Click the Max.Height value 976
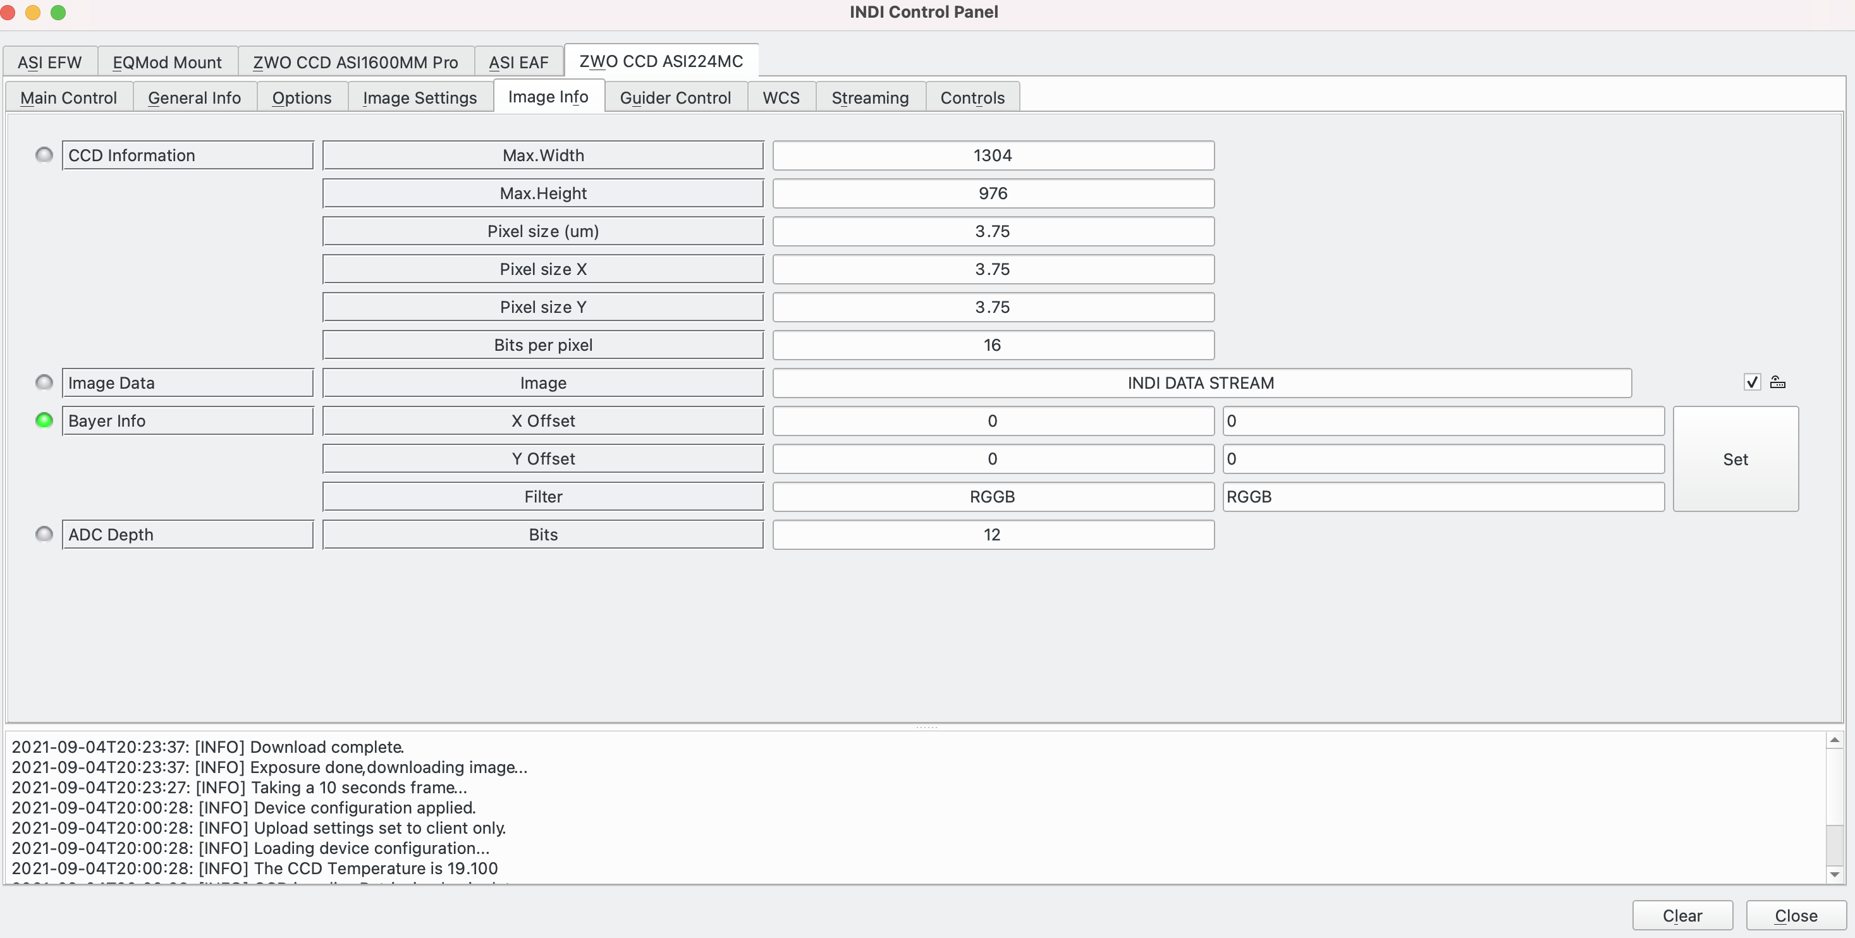Screen dimensions: 1855x938 click(x=993, y=193)
